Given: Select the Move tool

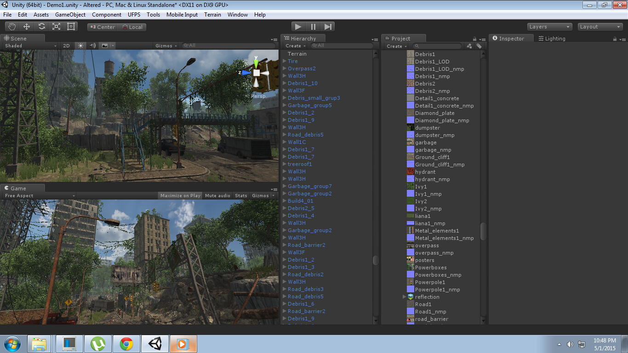Looking at the screenshot, I should pyautogui.click(x=26, y=26).
